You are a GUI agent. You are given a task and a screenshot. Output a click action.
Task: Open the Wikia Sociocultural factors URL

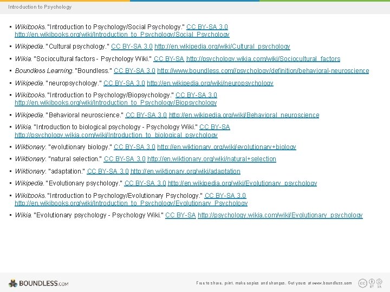click(263, 59)
